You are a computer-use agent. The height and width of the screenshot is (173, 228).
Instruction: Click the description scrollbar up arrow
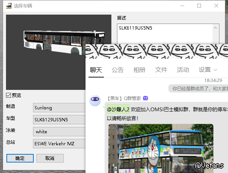click(216, 28)
